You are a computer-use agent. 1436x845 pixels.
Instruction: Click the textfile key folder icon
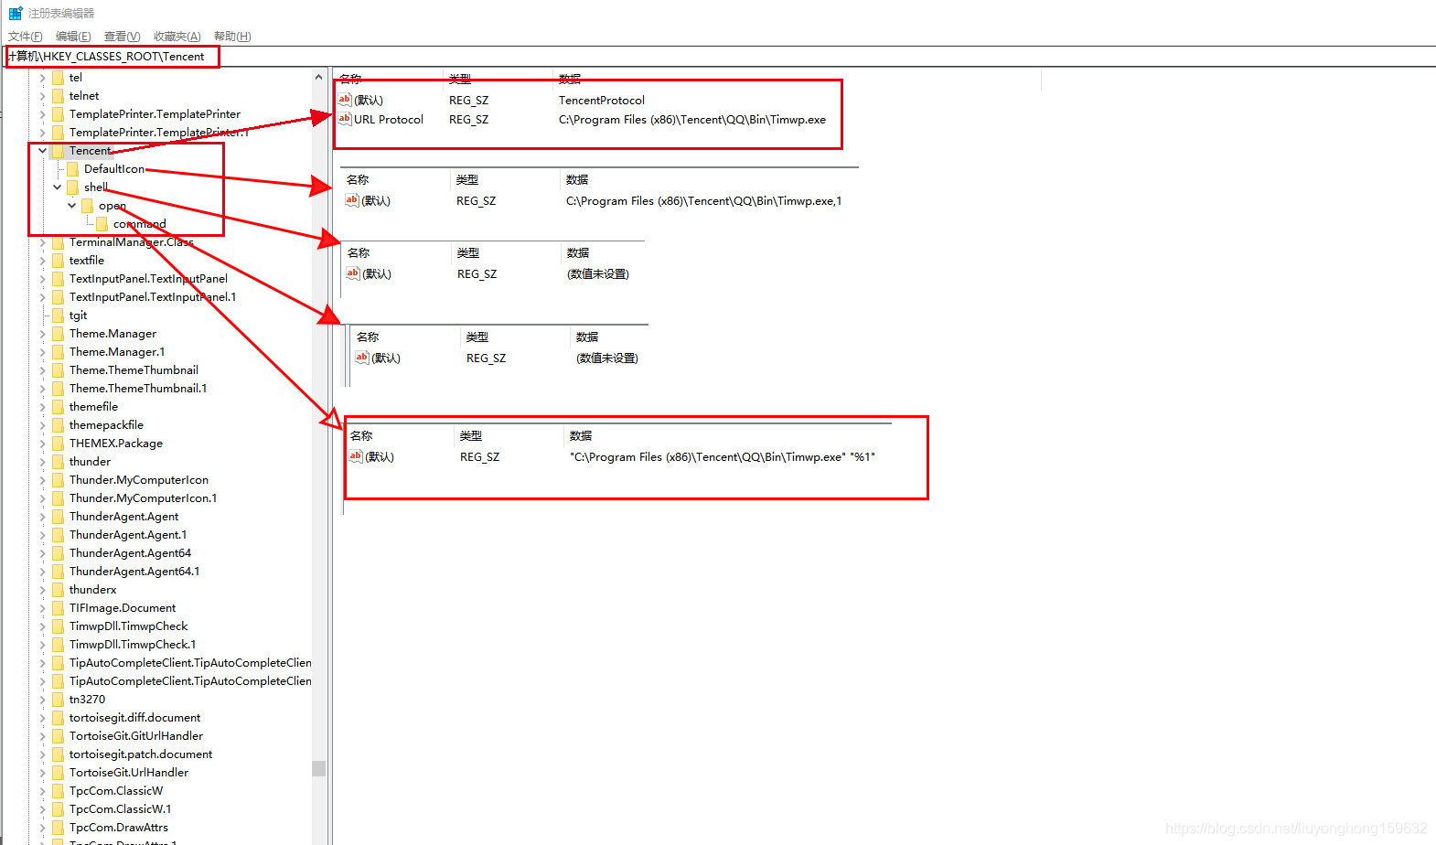point(59,261)
